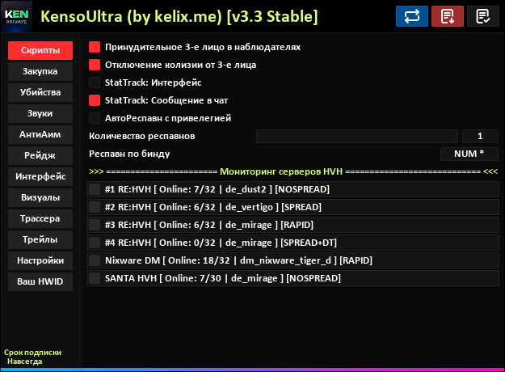505x372 pixels.
Task: Enable АвтоРеспавн с привелегией option
Action: pyautogui.click(x=95, y=118)
